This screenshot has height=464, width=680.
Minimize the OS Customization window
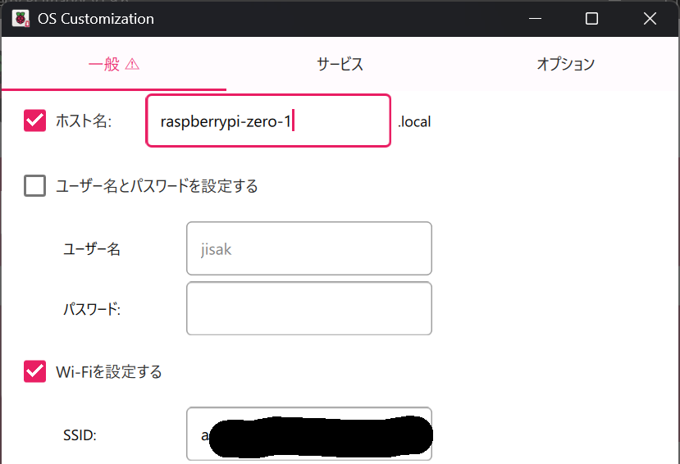coord(535,19)
